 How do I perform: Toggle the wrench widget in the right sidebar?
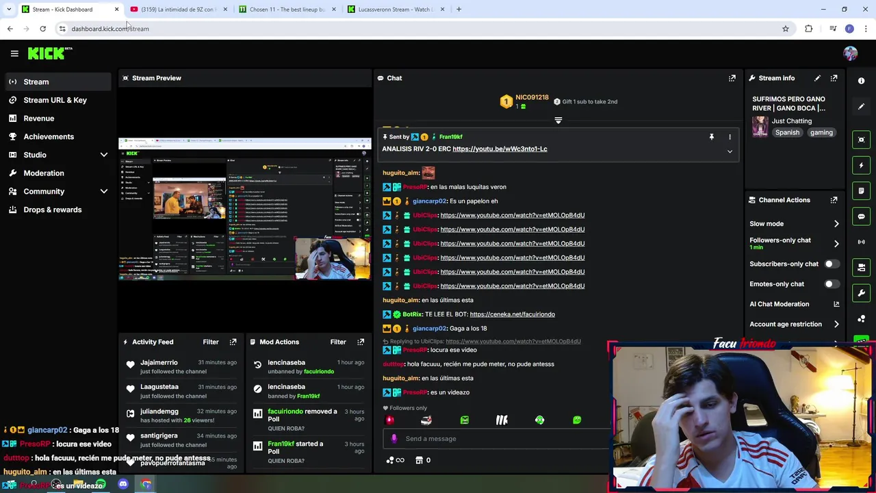(x=862, y=293)
